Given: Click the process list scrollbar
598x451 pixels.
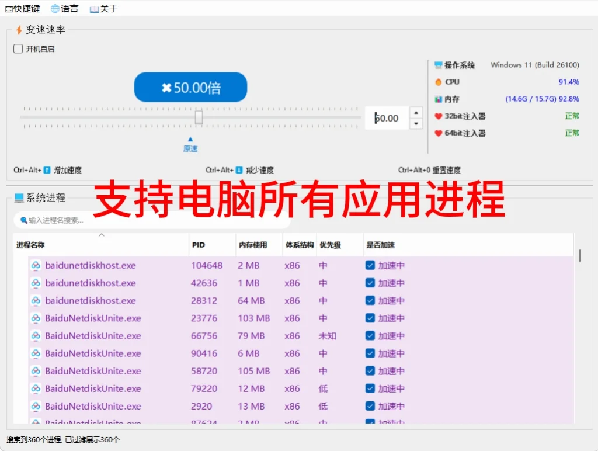Looking at the screenshot, I should (x=580, y=255).
